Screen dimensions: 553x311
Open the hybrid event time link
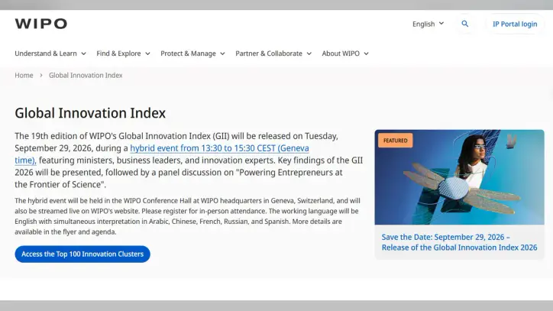[219, 148]
